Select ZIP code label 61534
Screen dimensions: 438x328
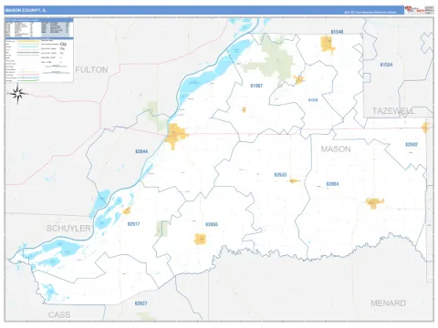386,65
